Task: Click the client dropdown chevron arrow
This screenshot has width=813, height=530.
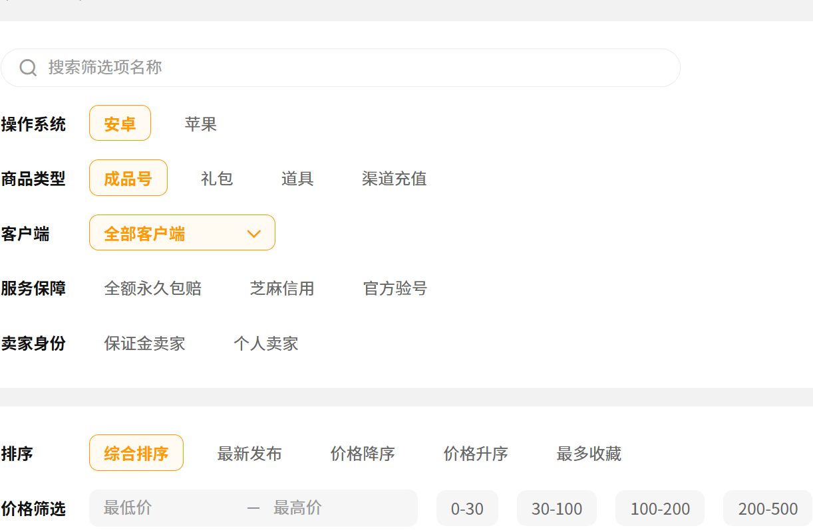Action: (x=253, y=233)
